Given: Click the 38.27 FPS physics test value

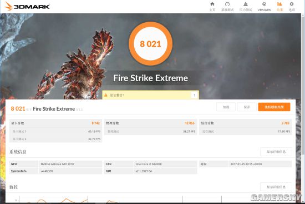Looking at the screenshot, I should [x=189, y=131].
